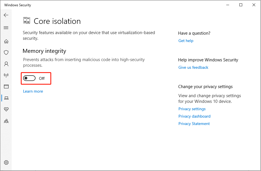The width and height of the screenshot is (261, 171).
Task: Open the Home icon in sidebar
Action: (6, 41)
